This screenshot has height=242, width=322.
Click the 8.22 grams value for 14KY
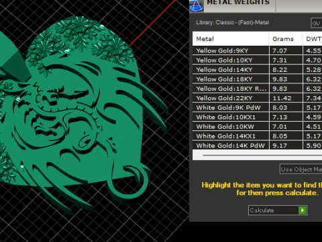click(x=280, y=70)
